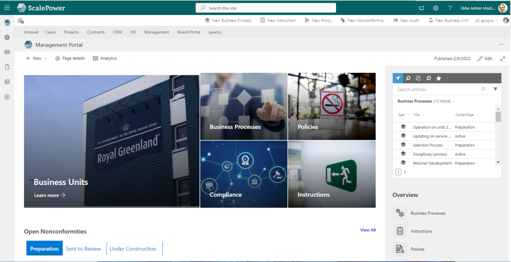Switch to the Sent to Review tab
511x262 pixels.
click(x=83, y=249)
